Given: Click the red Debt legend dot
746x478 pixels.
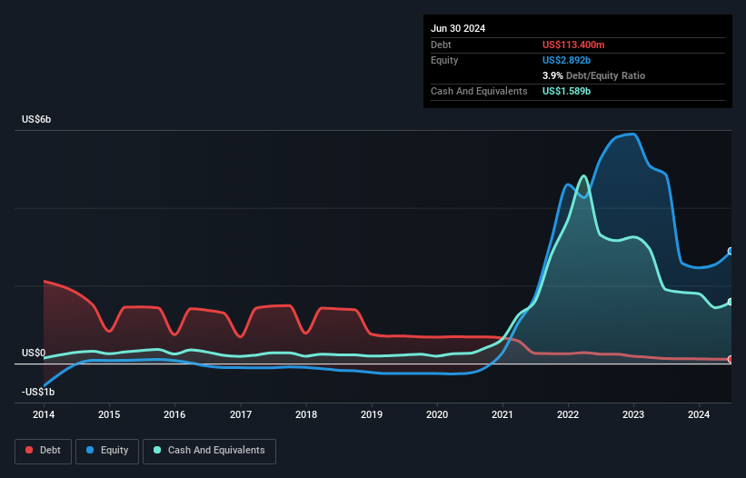Looking at the screenshot, I should click(29, 450).
